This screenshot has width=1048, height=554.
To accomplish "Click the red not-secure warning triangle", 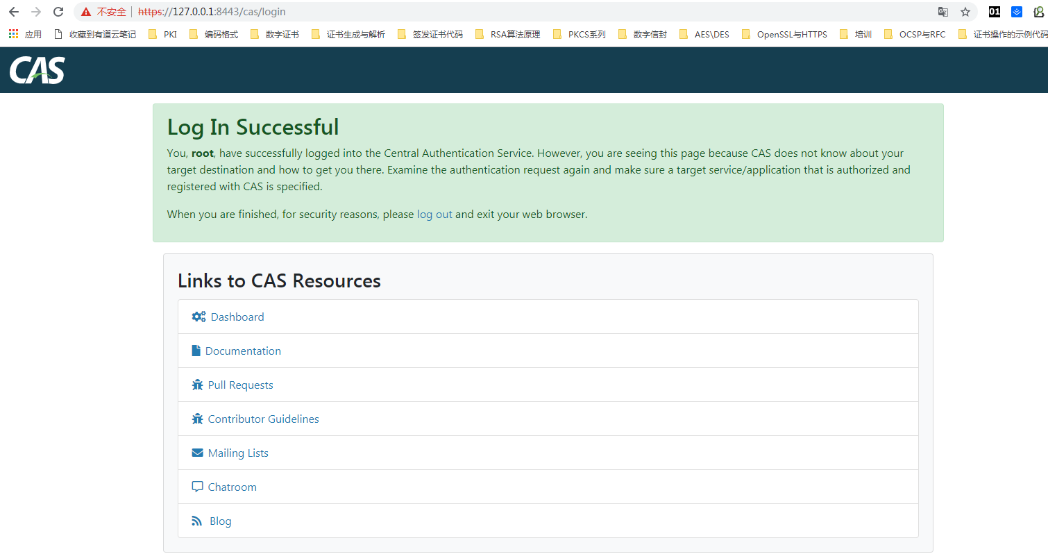I will pyautogui.click(x=86, y=12).
